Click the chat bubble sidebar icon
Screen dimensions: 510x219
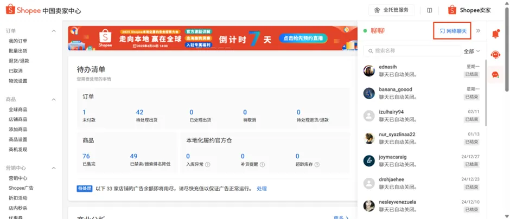(495, 75)
